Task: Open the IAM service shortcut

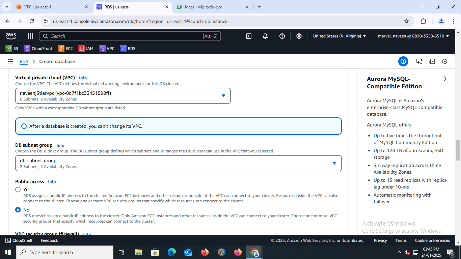Action: (86, 49)
